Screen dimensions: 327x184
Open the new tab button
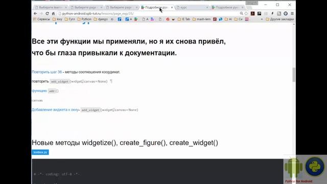pyautogui.click(x=249, y=7)
